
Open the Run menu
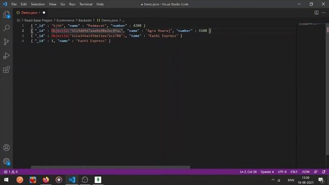coord(72,4)
